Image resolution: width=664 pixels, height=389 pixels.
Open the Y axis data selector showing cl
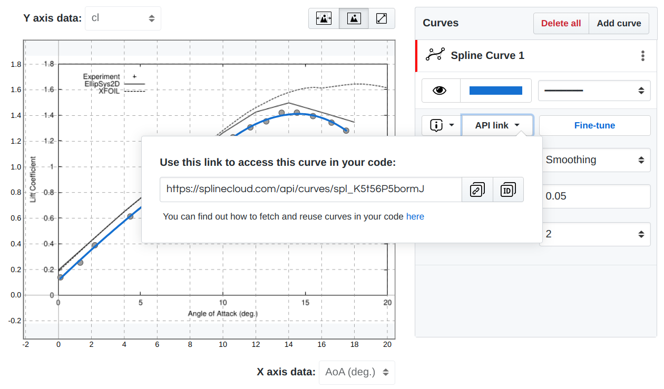[x=123, y=18]
